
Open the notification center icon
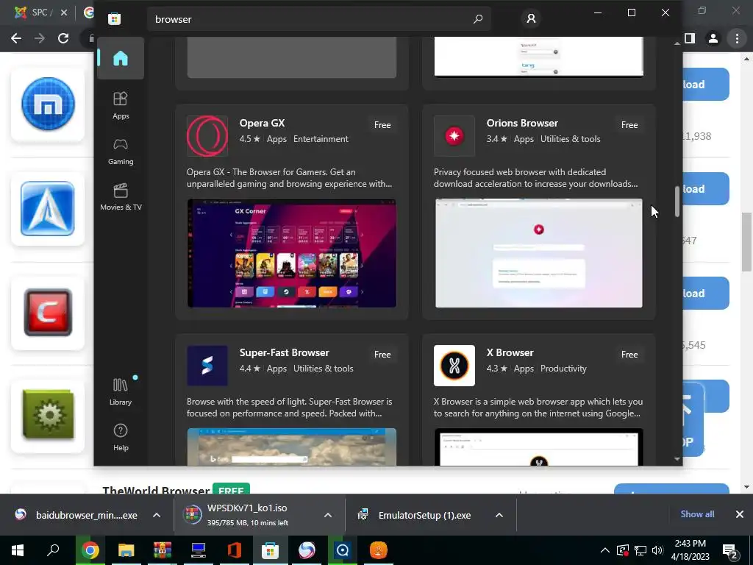pyautogui.click(x=730, y=550)
